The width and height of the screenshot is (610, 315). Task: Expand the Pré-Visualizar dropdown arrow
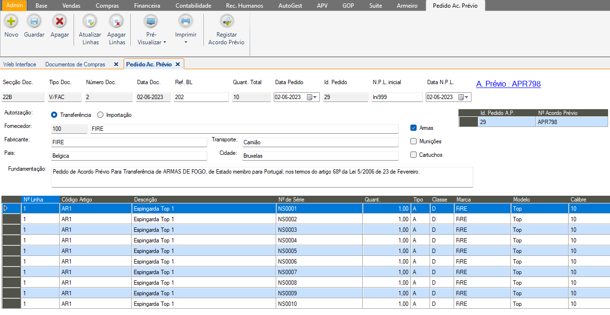click(x=165, y=42)
